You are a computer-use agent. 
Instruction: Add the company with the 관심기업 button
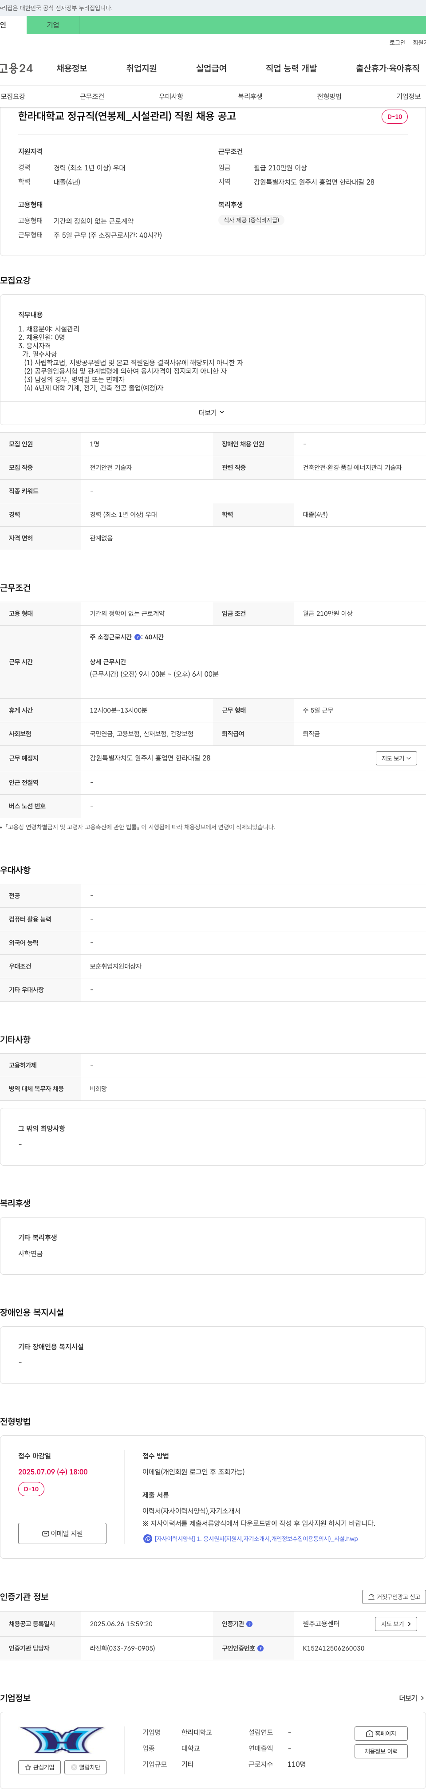point(39,1767)
